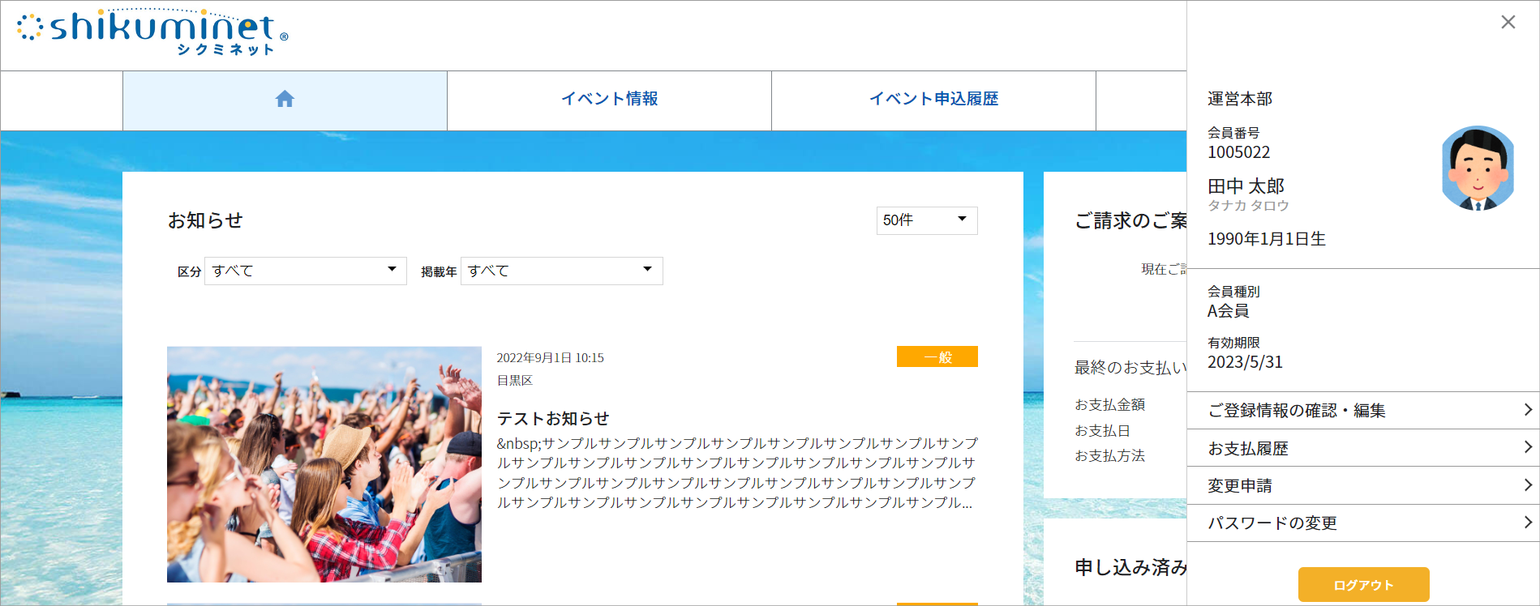Click the crowd photo news thumbnail
The width and height of the screenshot is (1540, 606).
coord(324,464)
